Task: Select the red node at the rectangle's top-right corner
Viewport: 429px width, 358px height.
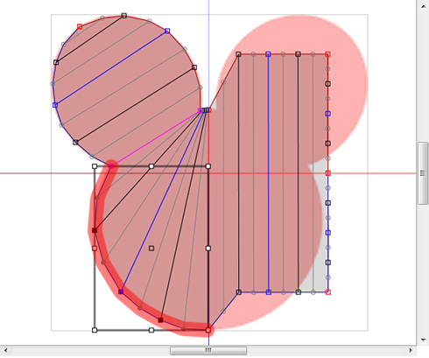Action: [x=327, y=54]
